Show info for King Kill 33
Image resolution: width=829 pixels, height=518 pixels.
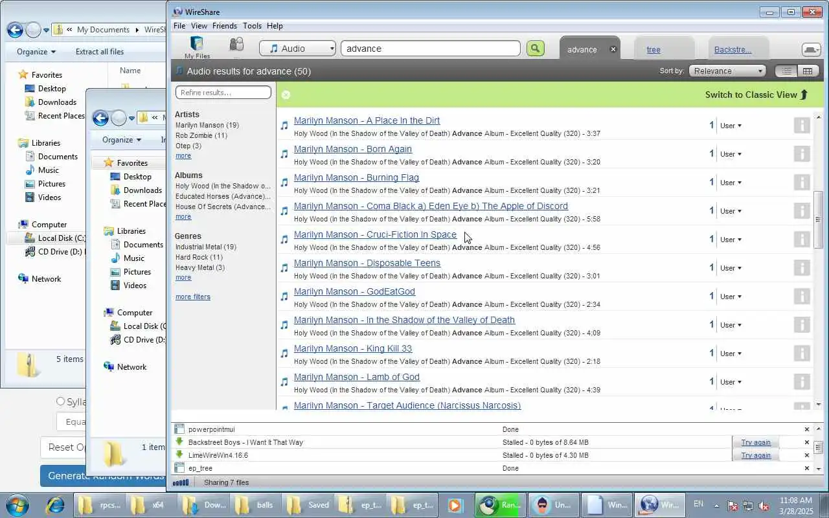[x=802, y=354]
